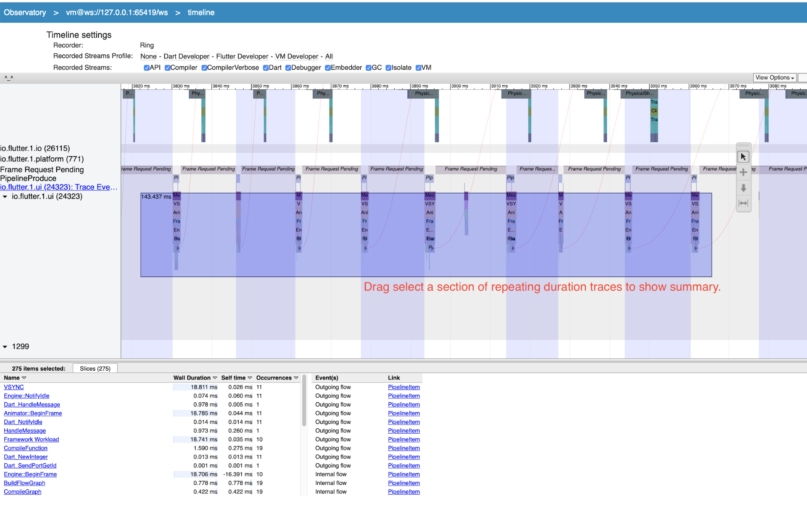
Task: Toggle the API stream checkbox
Action: coord(147,68)
